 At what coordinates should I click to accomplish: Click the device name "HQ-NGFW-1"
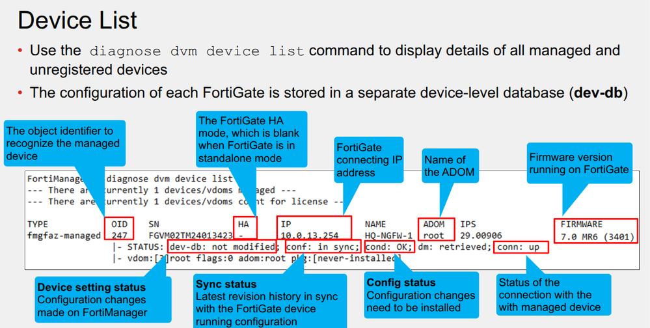click(x=388, y=236)
